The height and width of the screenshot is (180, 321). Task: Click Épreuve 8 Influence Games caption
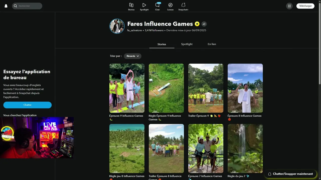coord(245,117)
